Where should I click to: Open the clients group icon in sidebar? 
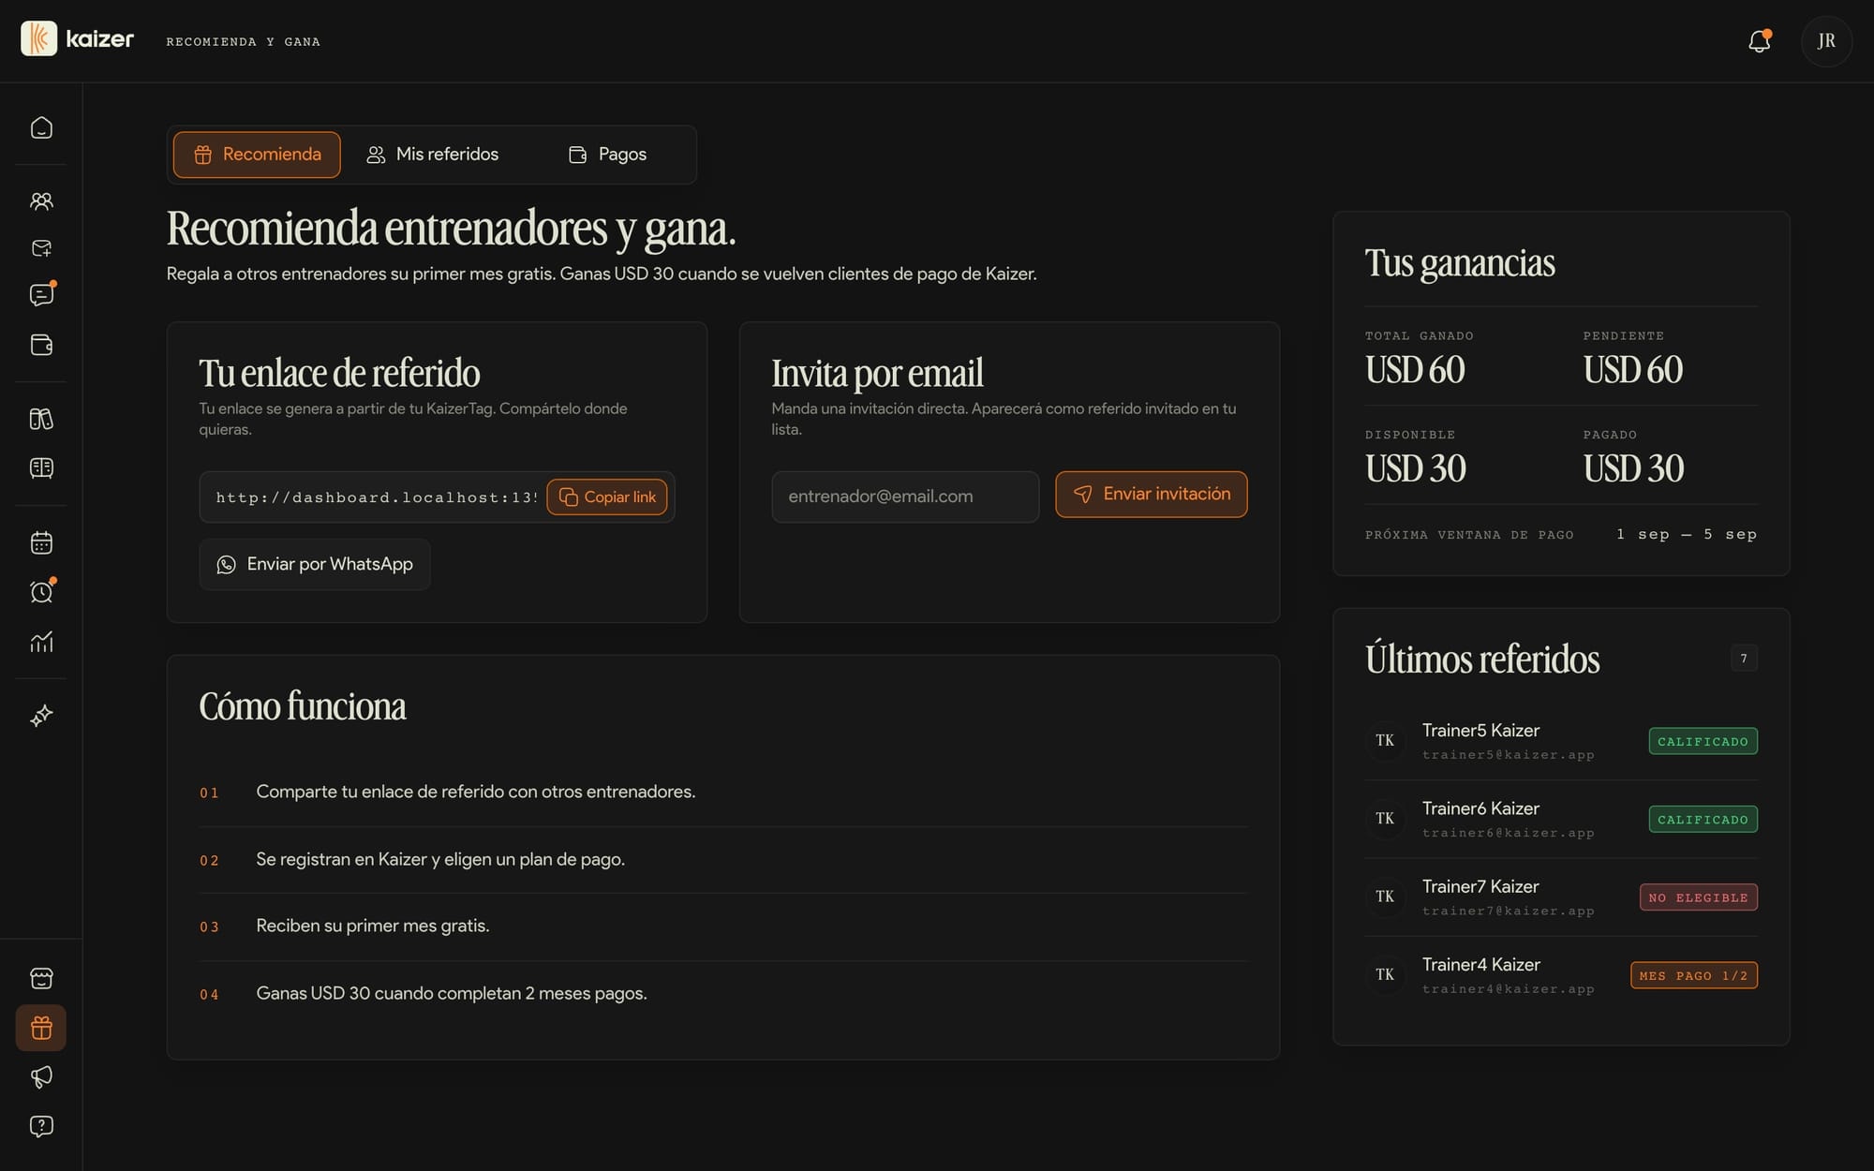(x=41, y=201)
